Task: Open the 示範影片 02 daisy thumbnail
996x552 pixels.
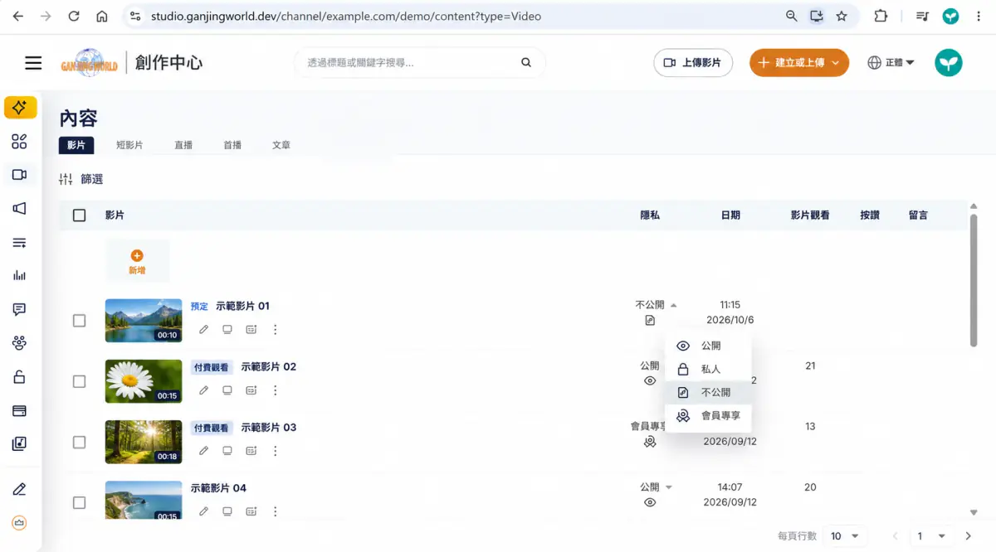Action: [x=144, y=381]
